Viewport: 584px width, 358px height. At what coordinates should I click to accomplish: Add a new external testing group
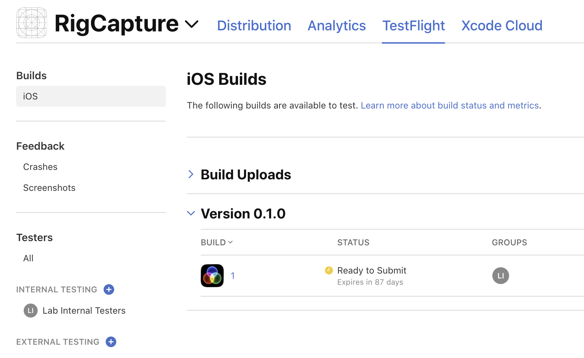click(x=111, y=342)
